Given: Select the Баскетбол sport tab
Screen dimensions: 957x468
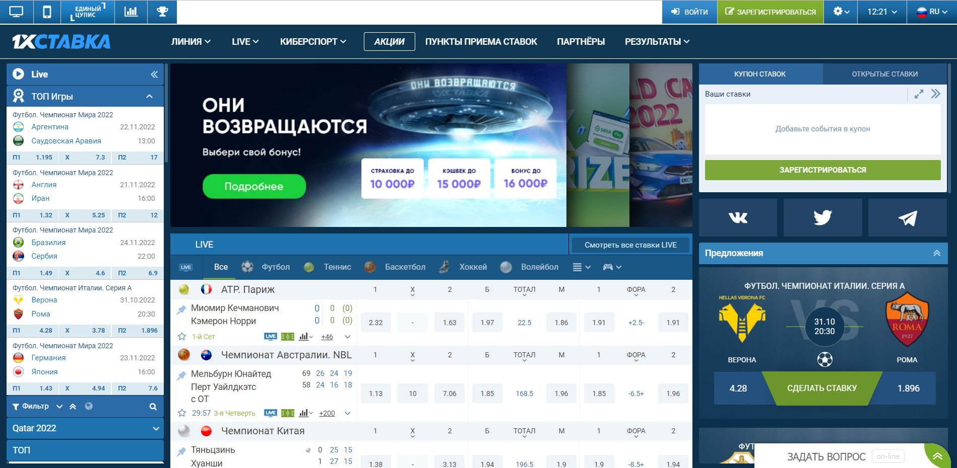Looking at the screenshot, I should tap(395, 267).
